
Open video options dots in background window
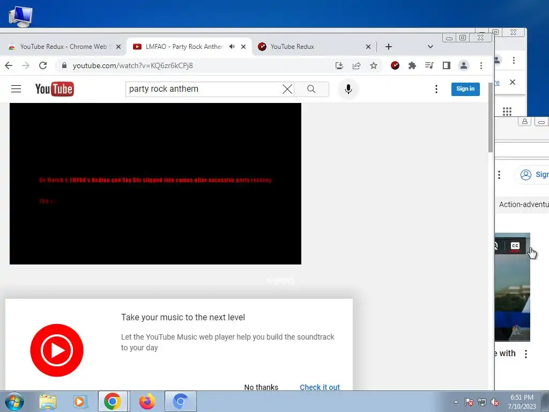coord(526,354)
